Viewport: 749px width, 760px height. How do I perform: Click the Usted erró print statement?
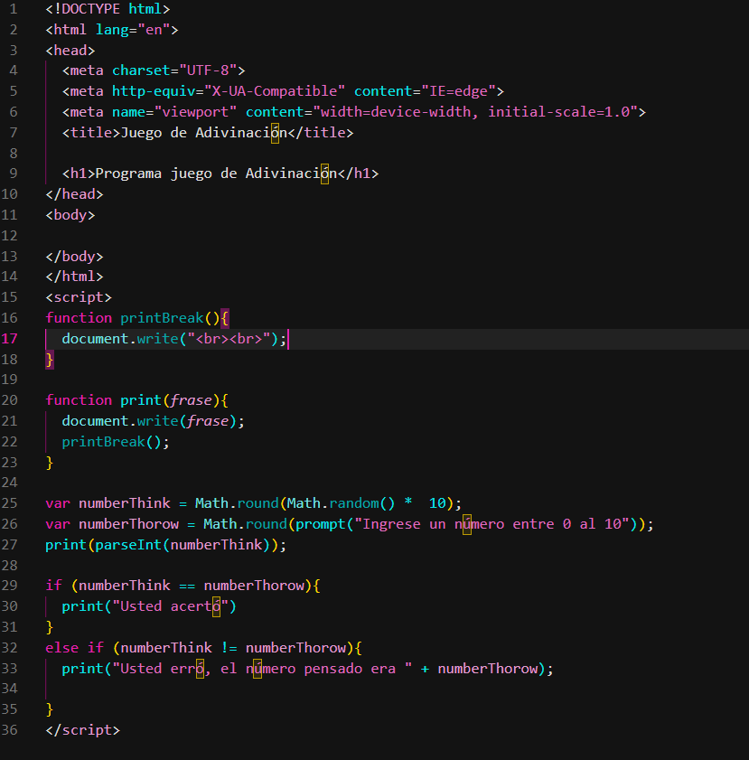308,669
